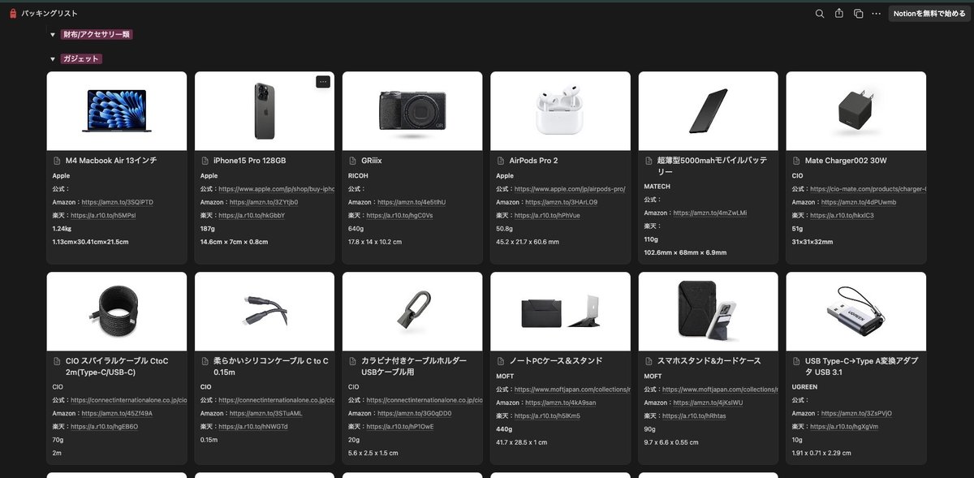This screenshot has height=478, width=974.
Task: Click the page icon beside GRiiix
Action: (352, 161)
